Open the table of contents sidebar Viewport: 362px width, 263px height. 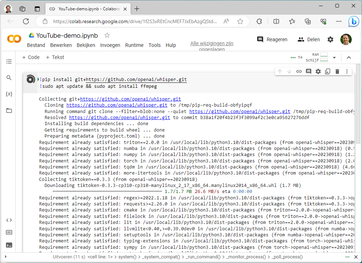[x=9, y=61]
